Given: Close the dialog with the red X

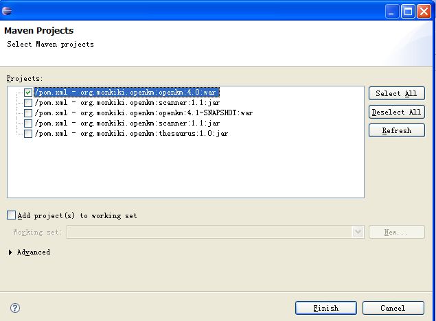Looking at the screenshot, I should pos(424,12).
